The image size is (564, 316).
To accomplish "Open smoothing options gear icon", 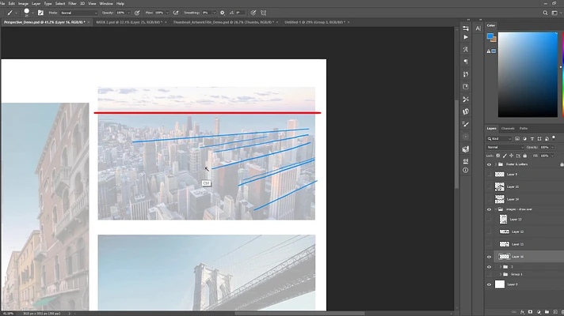I will click(223, 13).
